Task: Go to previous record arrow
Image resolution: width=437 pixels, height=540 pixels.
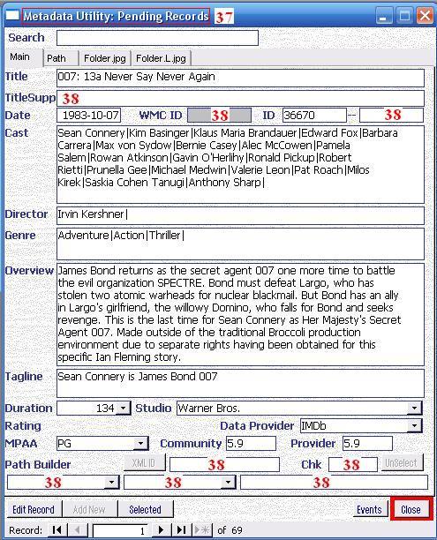Action: [x=77, y=529]
